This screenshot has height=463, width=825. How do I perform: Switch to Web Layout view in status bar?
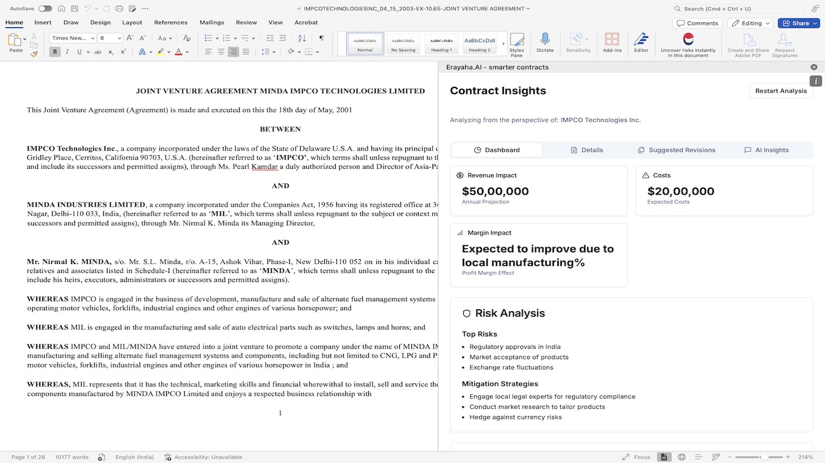coord(682,457)
